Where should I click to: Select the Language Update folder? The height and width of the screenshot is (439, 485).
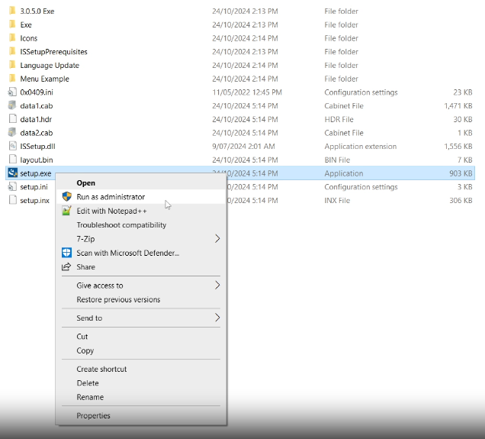50,66
